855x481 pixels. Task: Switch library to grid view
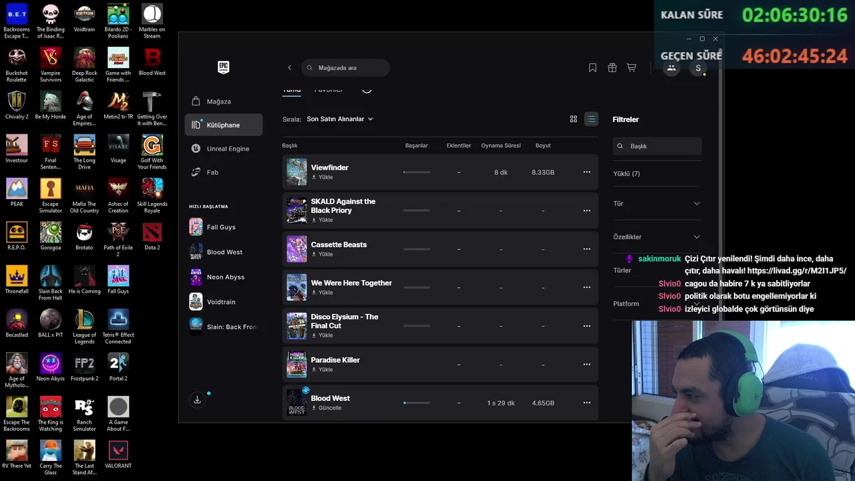coord(573,119)
